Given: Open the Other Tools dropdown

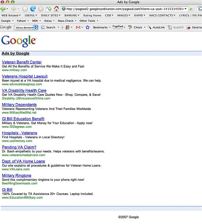Looking at the screenshot, I should pyautogui.click(x=89, y=21).
